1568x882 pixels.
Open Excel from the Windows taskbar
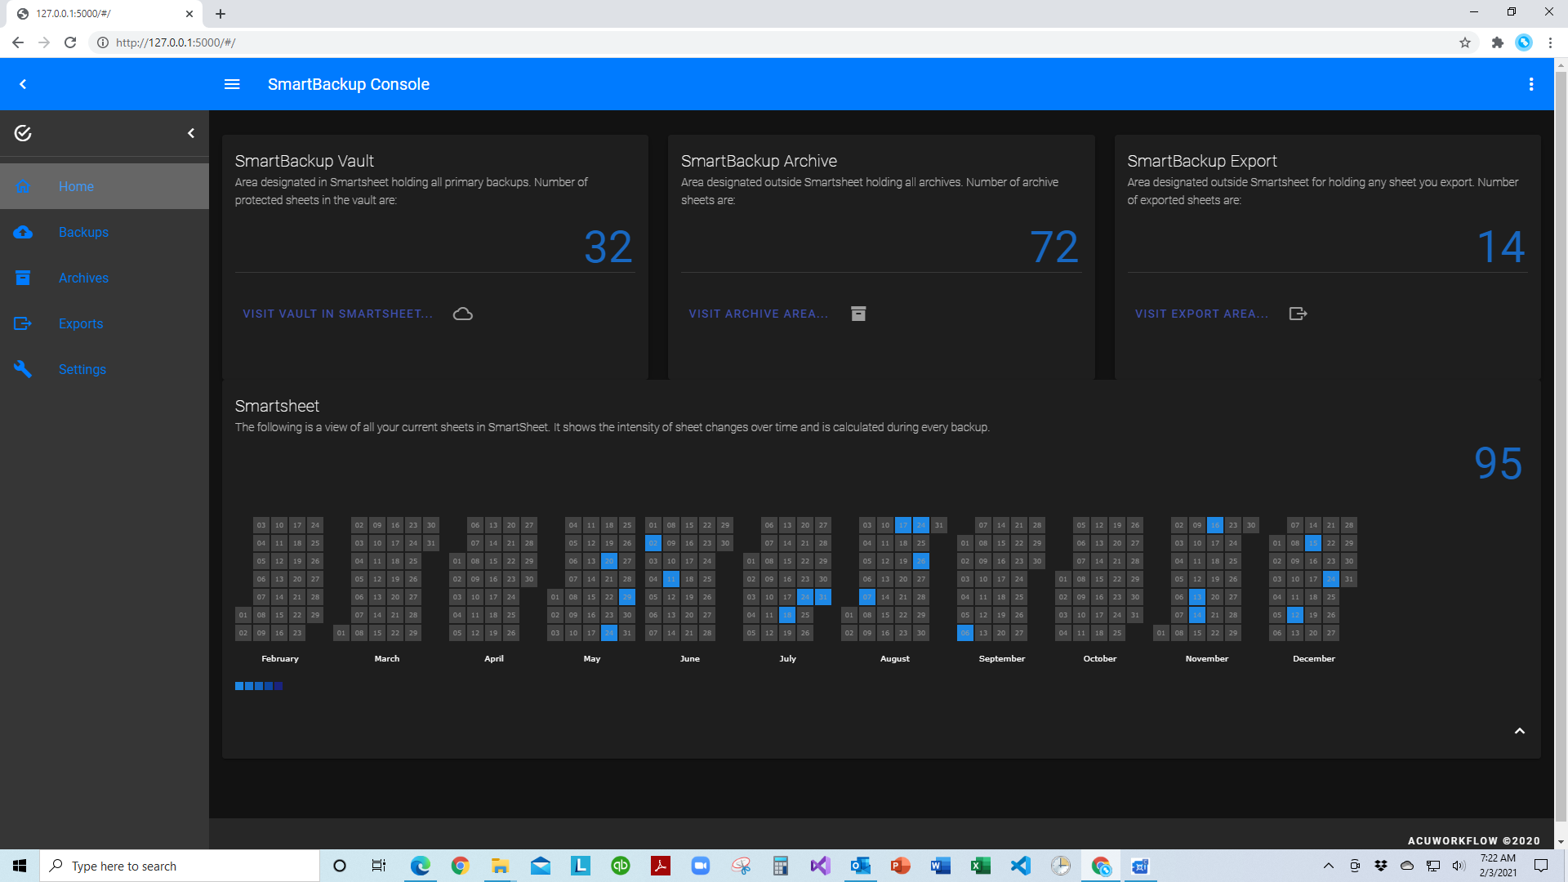980,866
